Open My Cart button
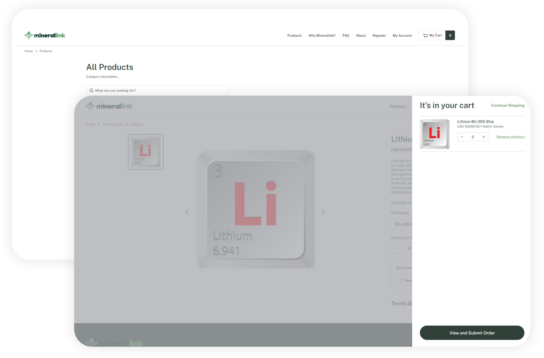 tap(432, 35)
